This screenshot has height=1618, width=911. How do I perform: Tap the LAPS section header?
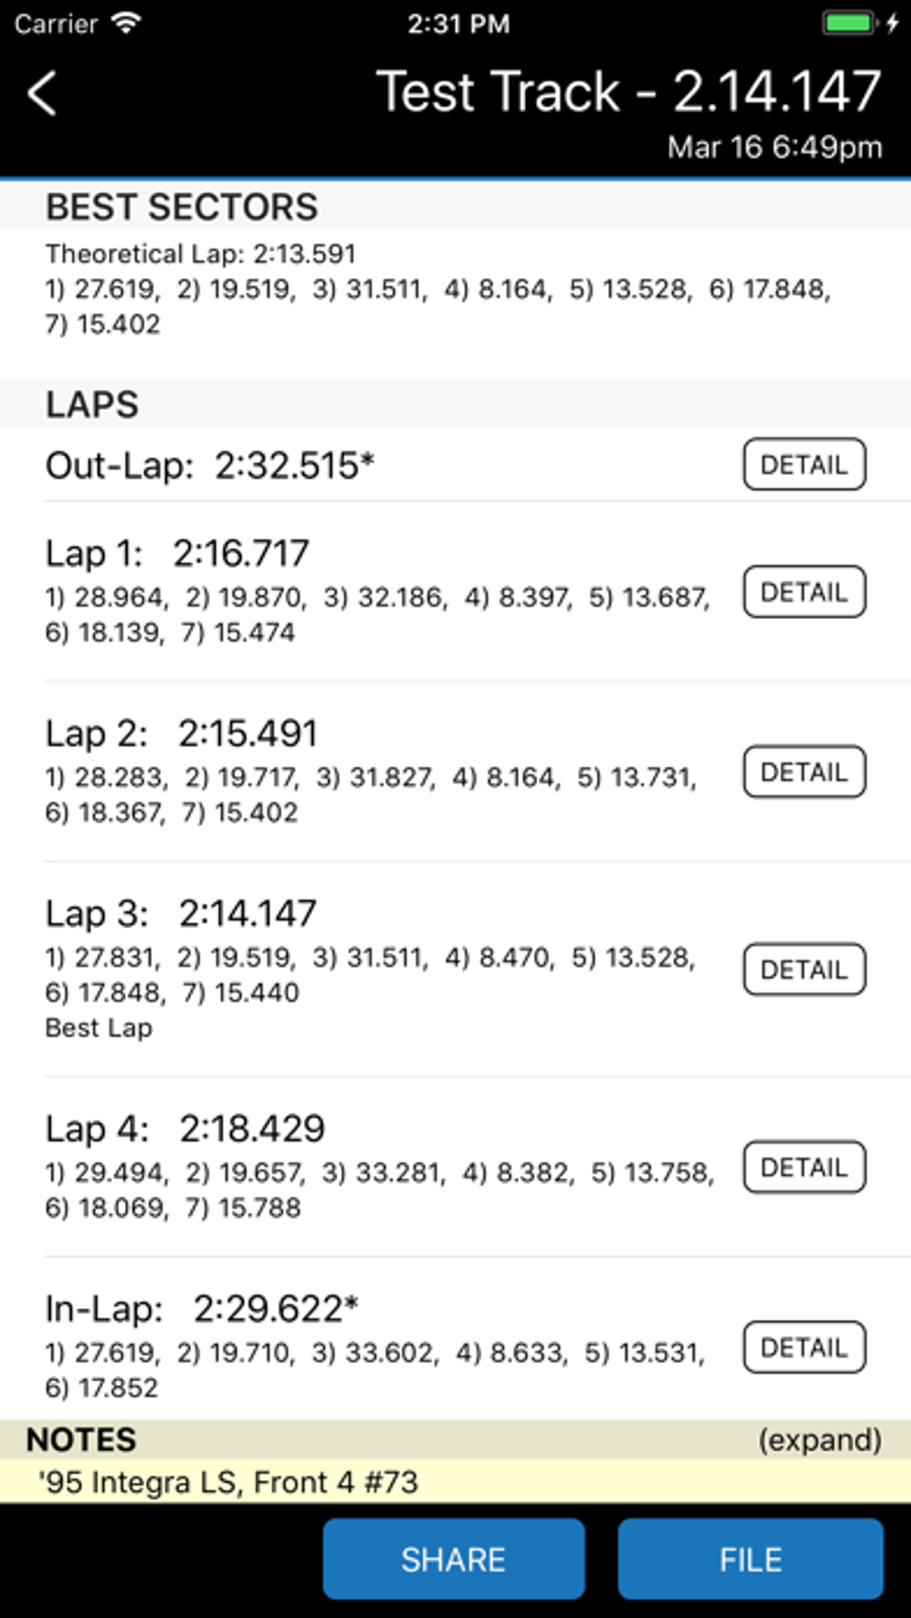click(92, 405)
